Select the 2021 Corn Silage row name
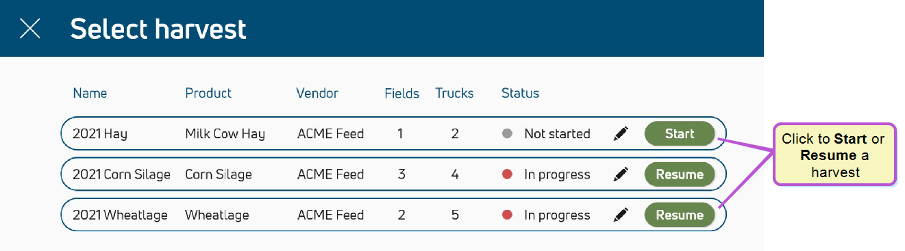The height and width of the screenshot is (251, 905). click(x=121, y=174)
